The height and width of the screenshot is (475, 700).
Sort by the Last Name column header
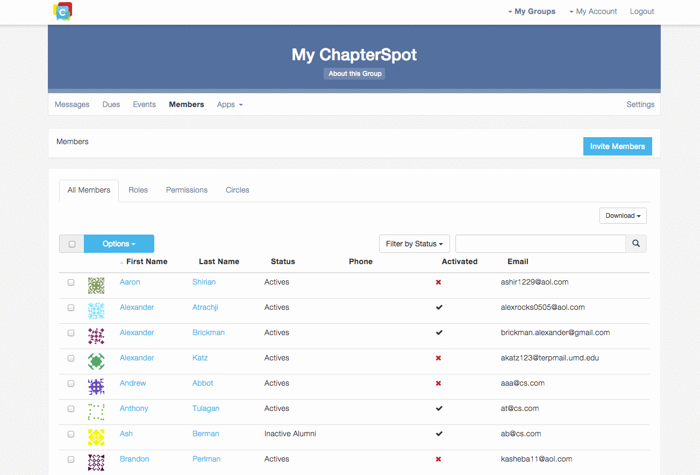[x=219, y=261]
